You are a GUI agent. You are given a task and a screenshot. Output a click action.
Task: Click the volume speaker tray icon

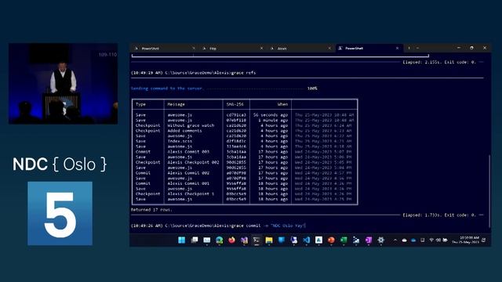[x=438, y=240]
